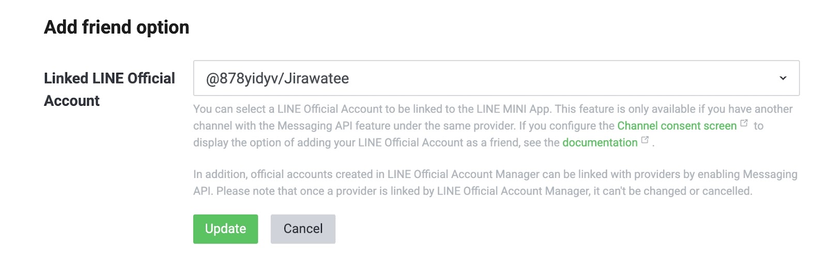This screenshot has width=827, height=275.
Task: Open the Channel consent screen link
Action: coord(677,126)
